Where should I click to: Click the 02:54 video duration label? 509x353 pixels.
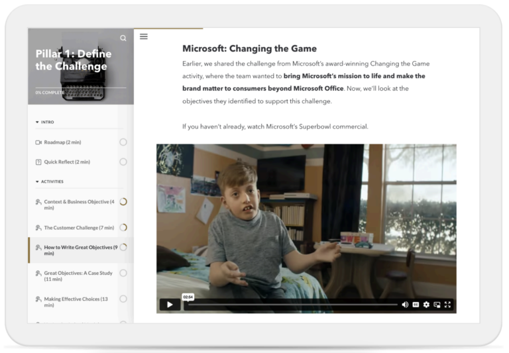pyautogui.click(x=188, y=297)
